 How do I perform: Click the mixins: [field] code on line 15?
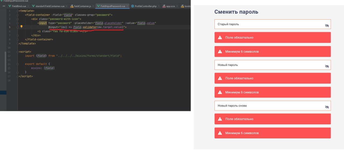(43, 68)
